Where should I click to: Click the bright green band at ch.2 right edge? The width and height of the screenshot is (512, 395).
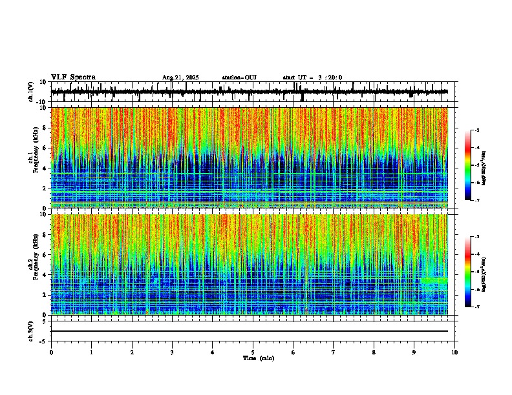tap(434, 281)
